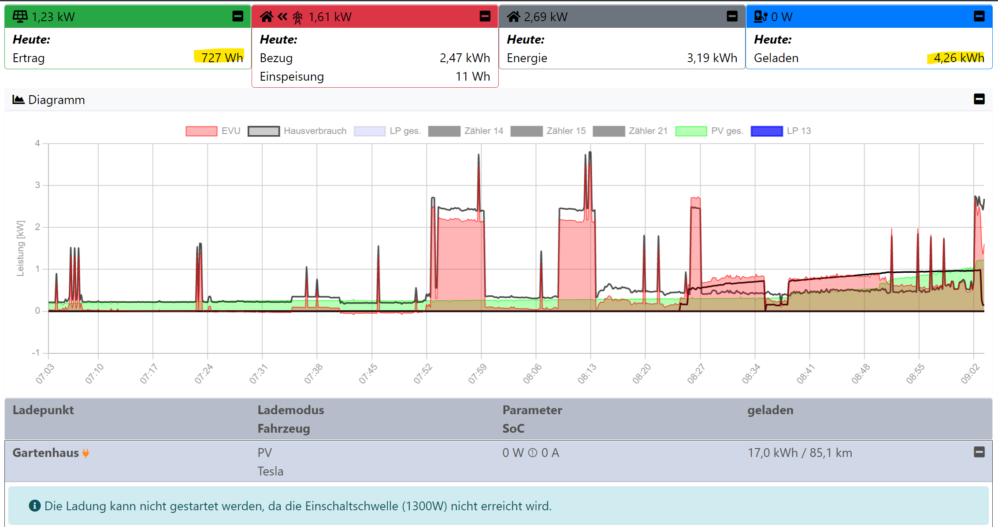998x527 pixels.
Task: Click the house icon in grey header
Action: coord(513,17)
